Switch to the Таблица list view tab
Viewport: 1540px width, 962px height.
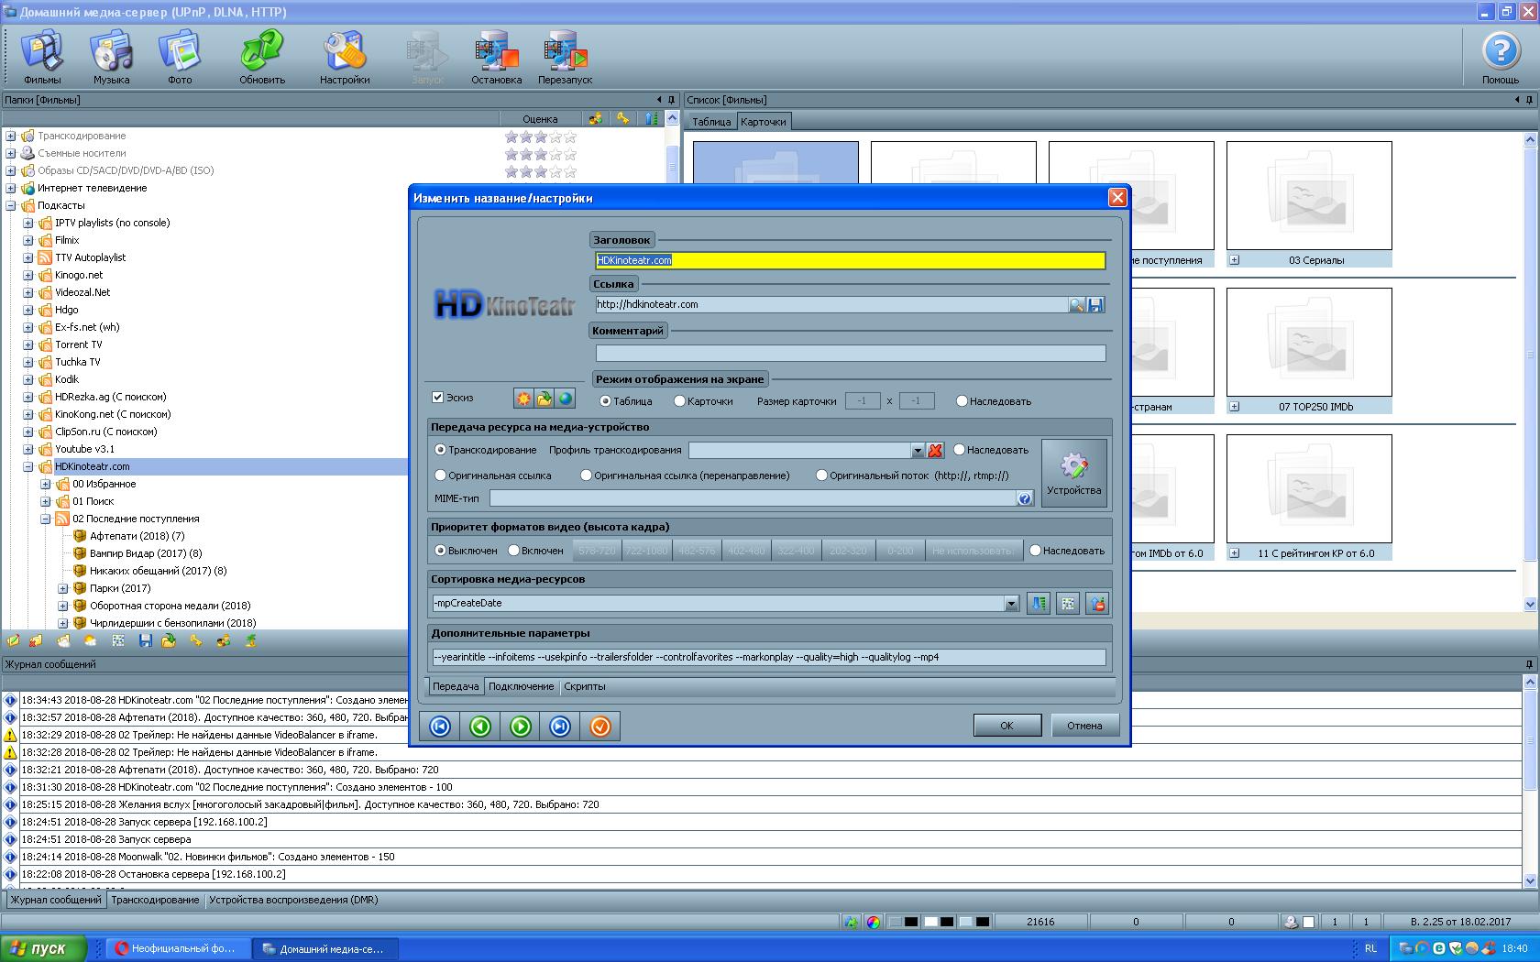pos(711,122)
